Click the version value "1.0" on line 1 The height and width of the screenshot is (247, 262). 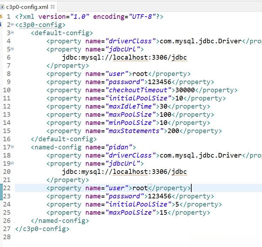tap(80, 17)
